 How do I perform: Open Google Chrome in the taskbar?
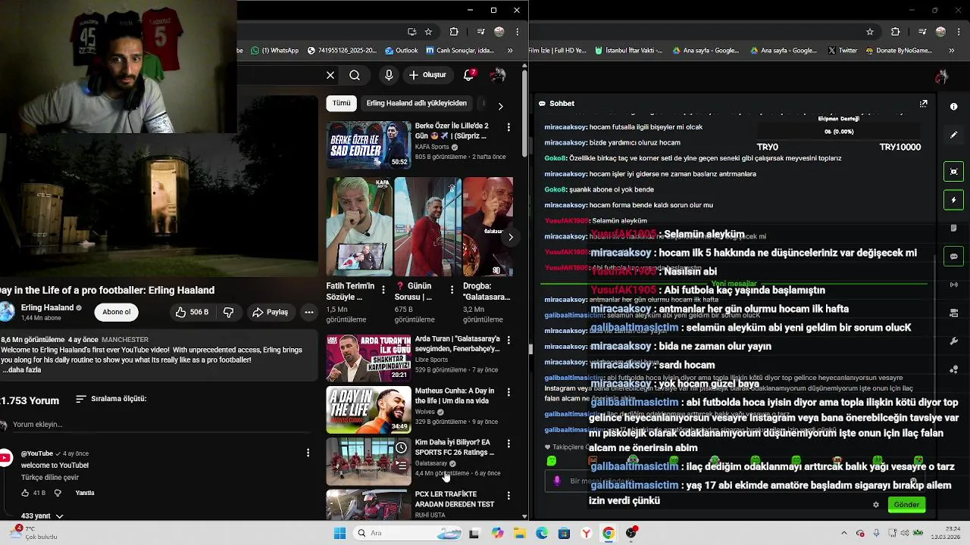point(608,533)
